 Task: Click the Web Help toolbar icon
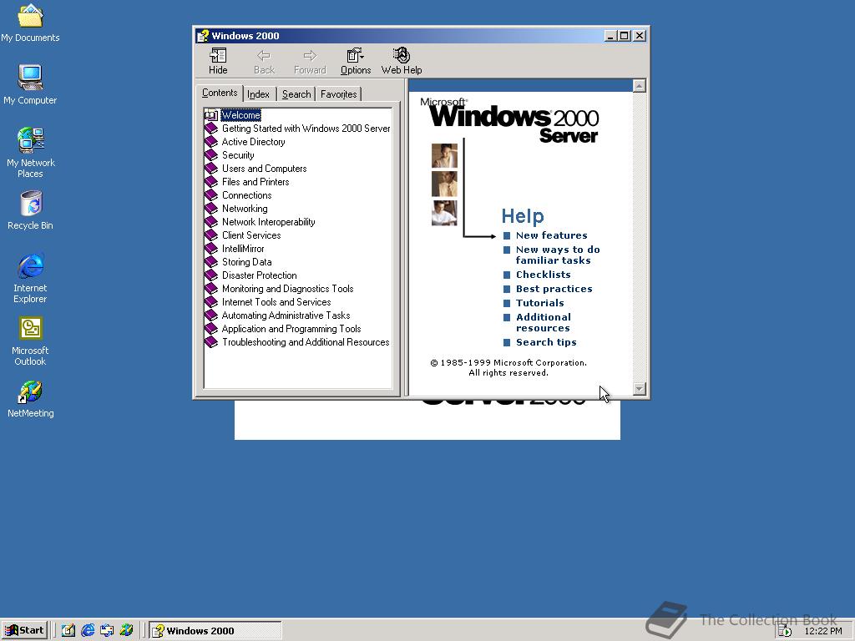click(402, 60)
